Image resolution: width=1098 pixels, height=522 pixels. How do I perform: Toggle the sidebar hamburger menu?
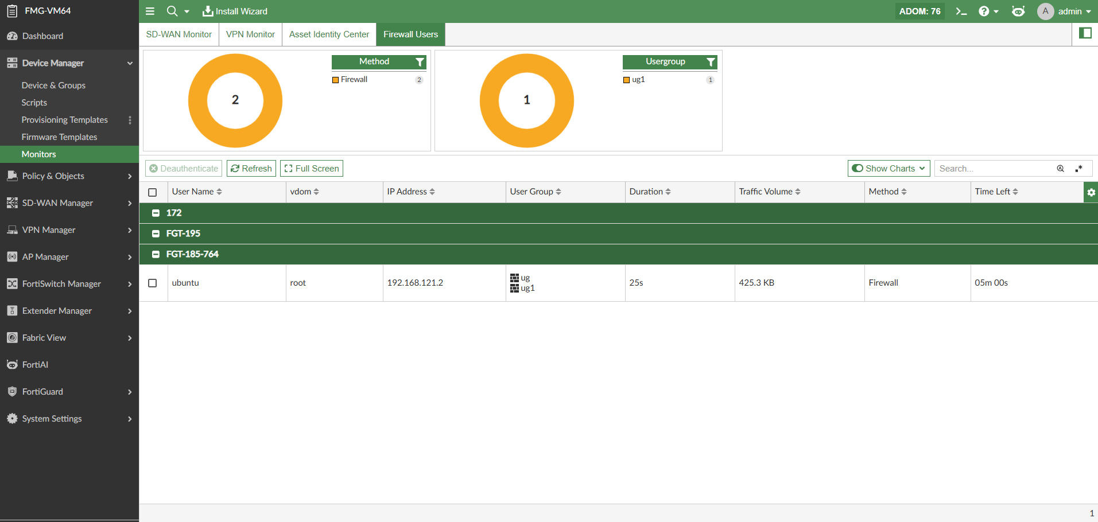(x=150, y=11)
